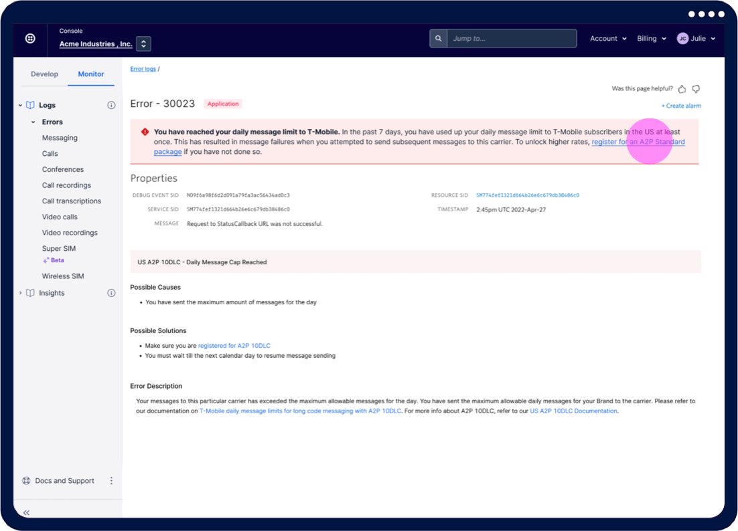This screenshot has height=531, width=738.
Task: Click the Logs book icon
Action: (x=30, y=105)
